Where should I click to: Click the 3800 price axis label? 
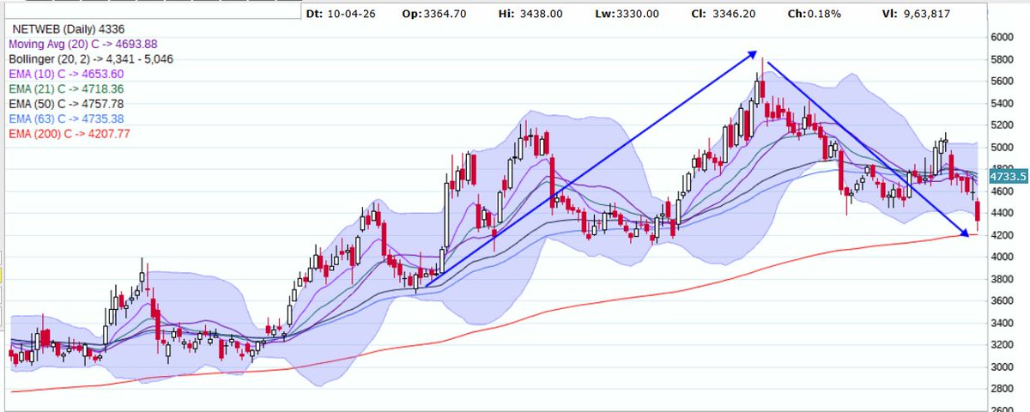point(1003,279)
